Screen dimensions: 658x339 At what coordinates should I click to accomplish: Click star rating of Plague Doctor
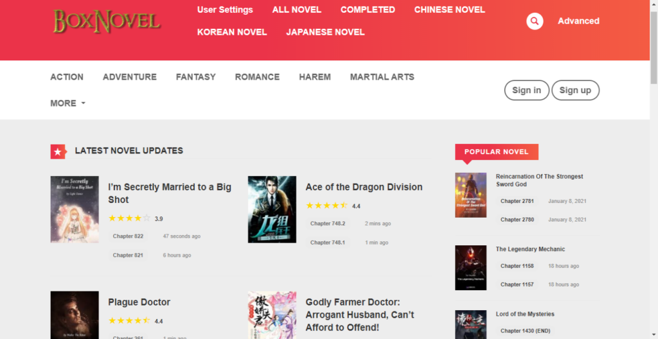(x=129, y=321)
